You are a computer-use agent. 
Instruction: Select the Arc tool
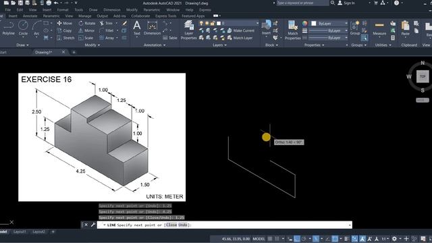tap(36, 28)
